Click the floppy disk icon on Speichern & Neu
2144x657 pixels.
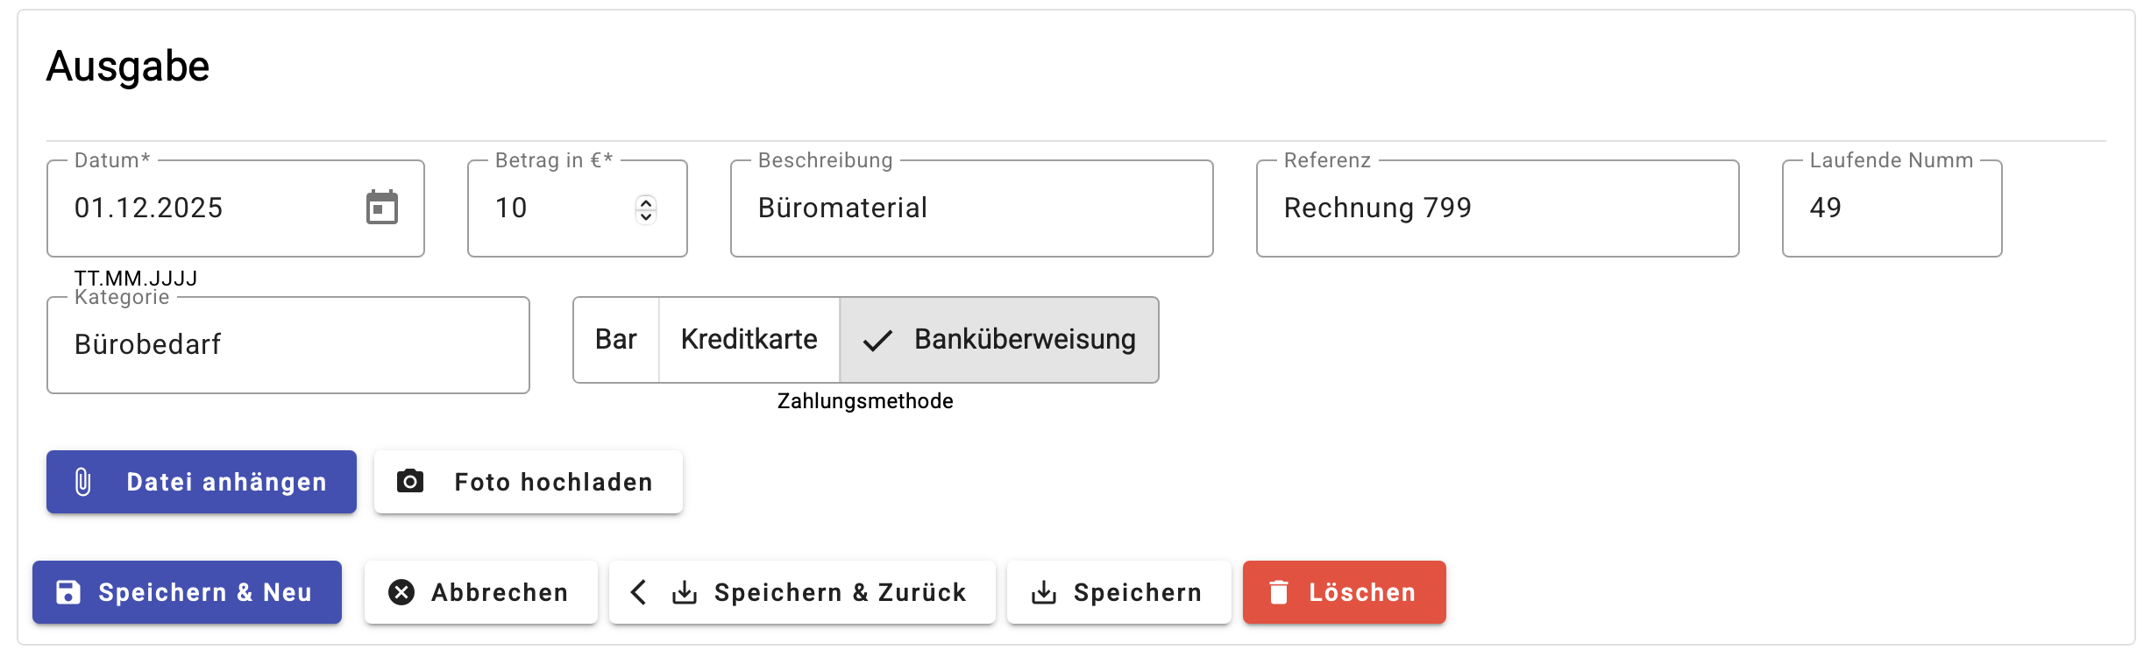point(68,592)
